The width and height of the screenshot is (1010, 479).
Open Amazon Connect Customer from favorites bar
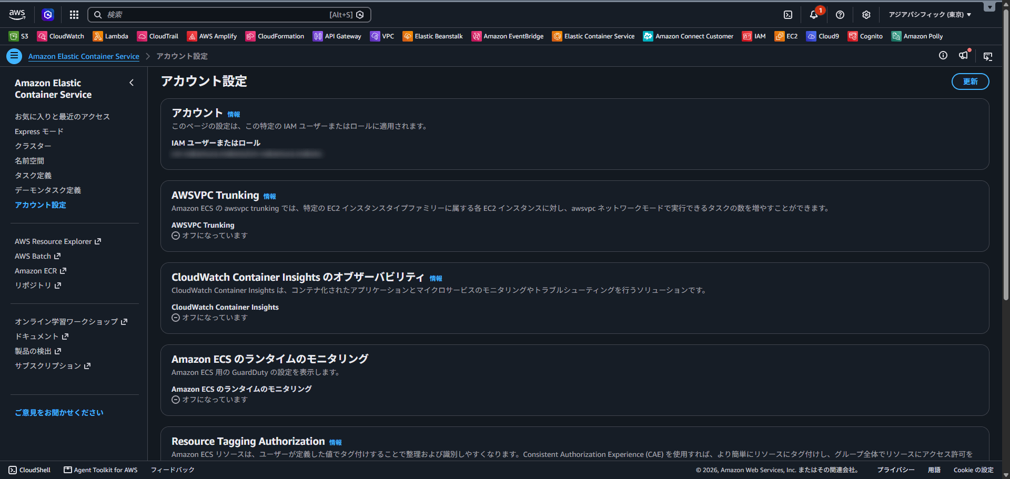688,36
